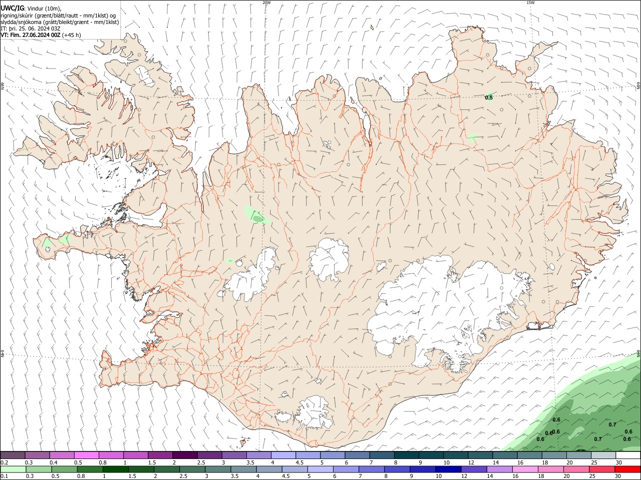Pick the lower legend swatch labeled 20
This screenshot has width=641, height=480.
(575, 469)
